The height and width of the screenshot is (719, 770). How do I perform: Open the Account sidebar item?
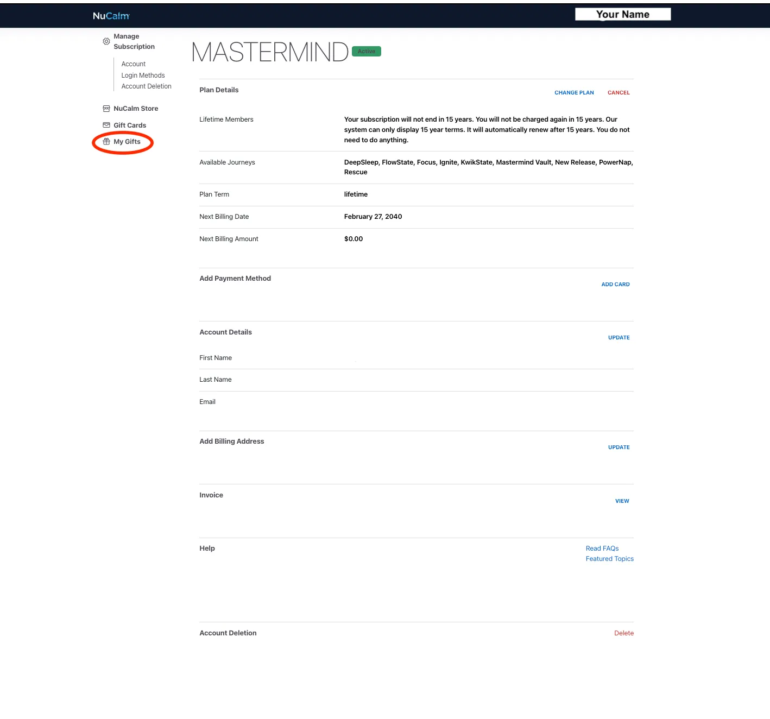pyautogui.click(x=133, y=64)
